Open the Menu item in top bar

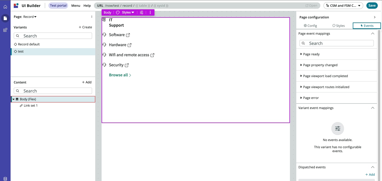[76, 6]
